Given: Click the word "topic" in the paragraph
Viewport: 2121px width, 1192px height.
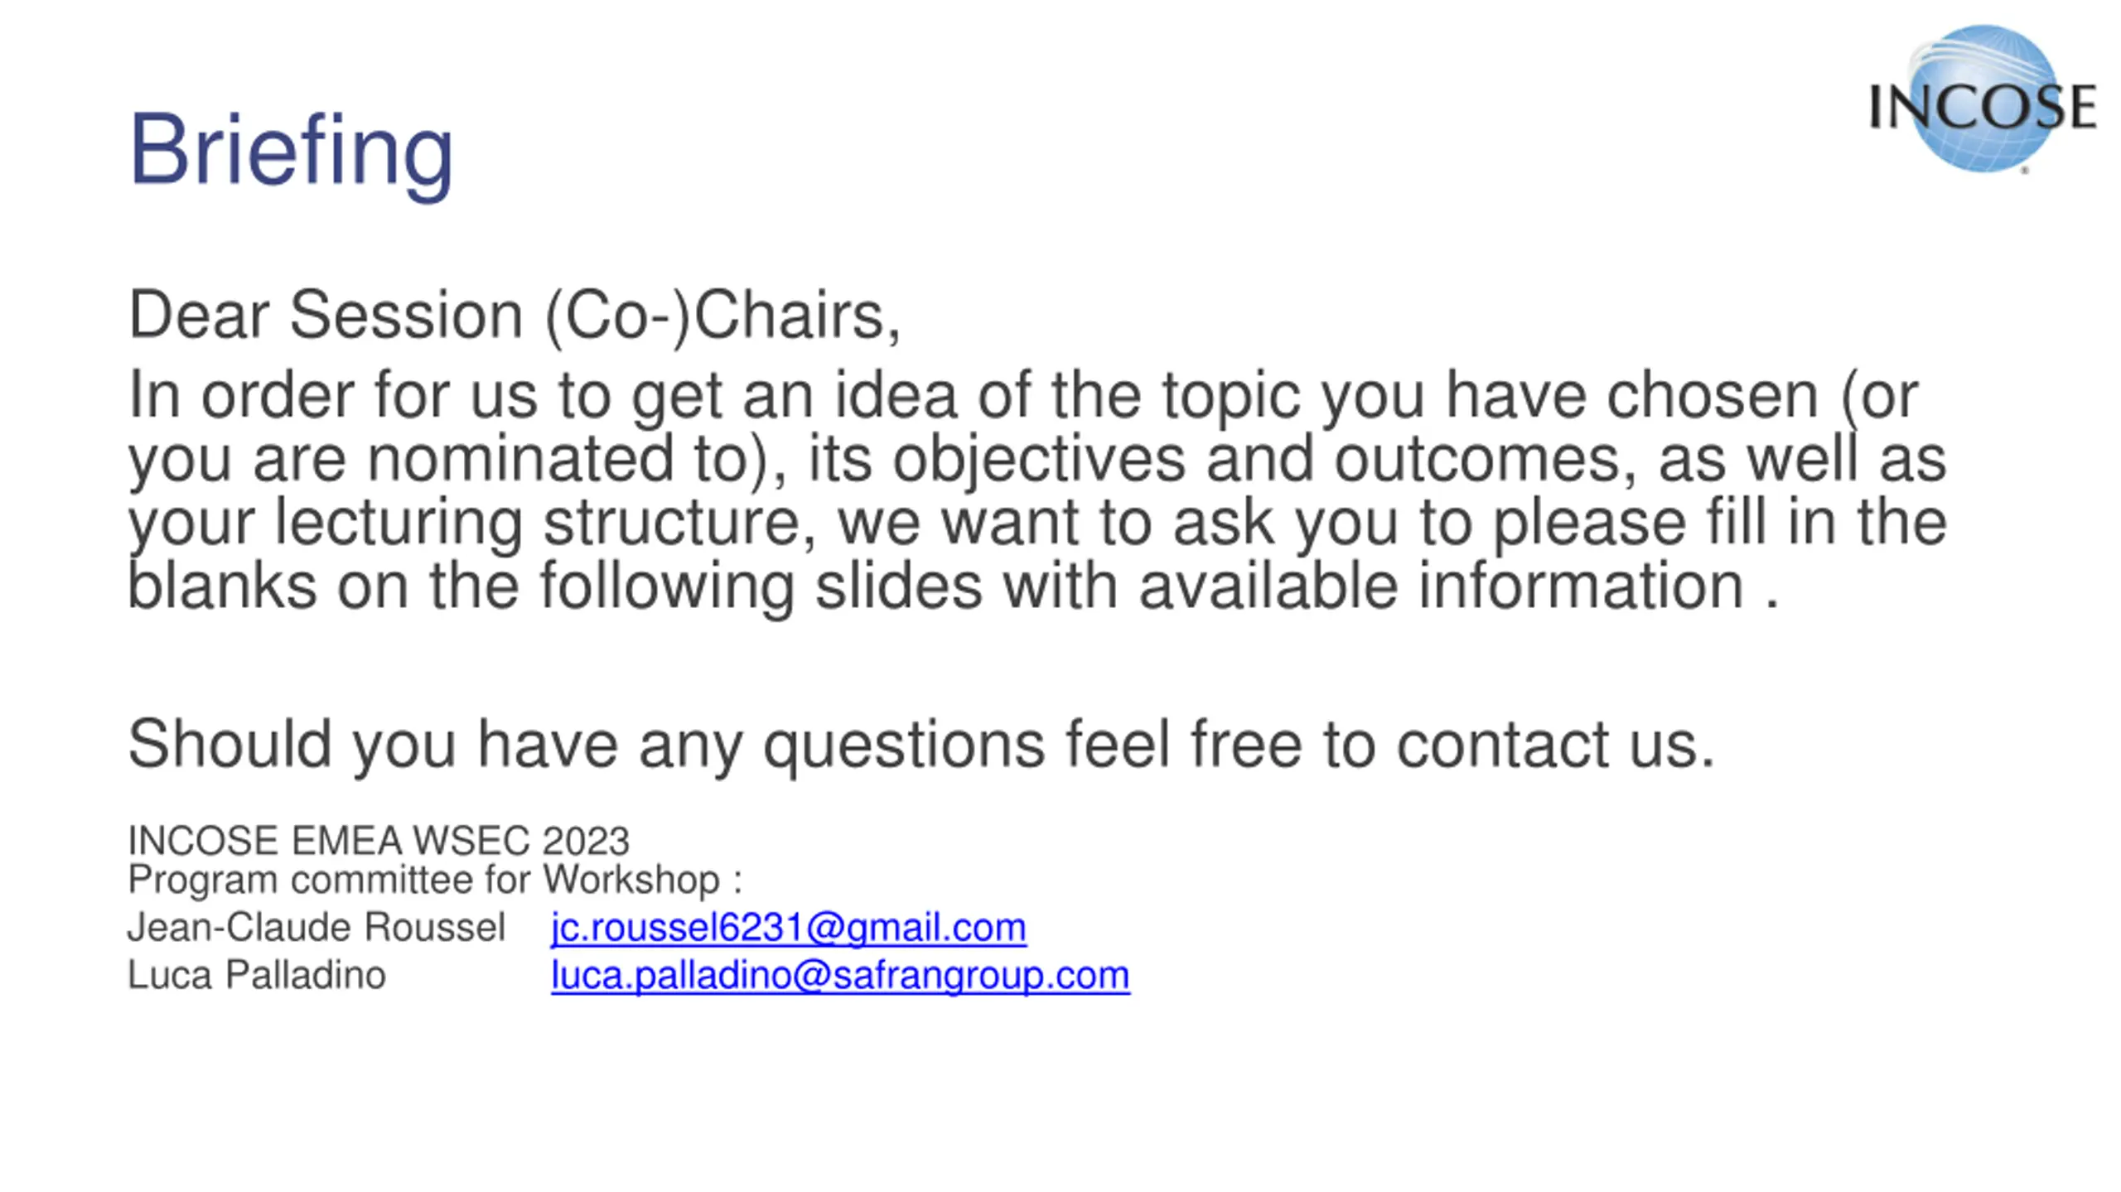Looking at the screenshot, I should (x=1231, y=395).
